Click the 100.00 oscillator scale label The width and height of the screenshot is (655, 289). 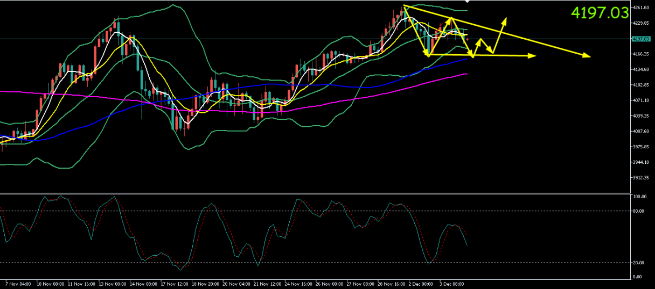tap(640, 197)
